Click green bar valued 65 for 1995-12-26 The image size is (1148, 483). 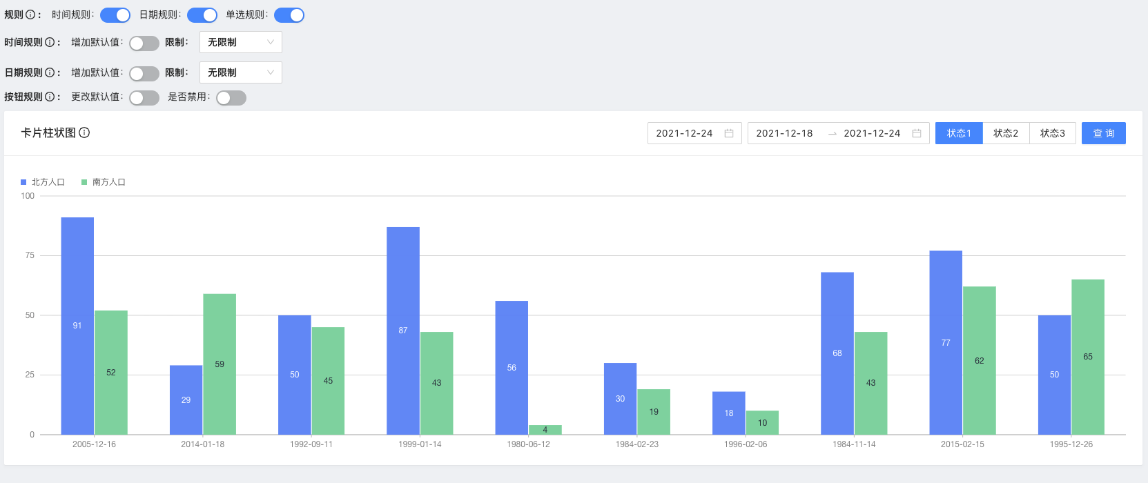coord(1088,357)
